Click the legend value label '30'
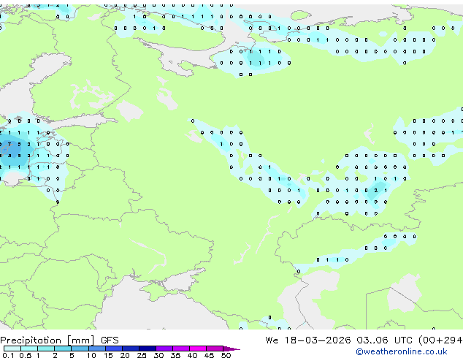This screenshot has height=358, width=463. coord(158,355)
